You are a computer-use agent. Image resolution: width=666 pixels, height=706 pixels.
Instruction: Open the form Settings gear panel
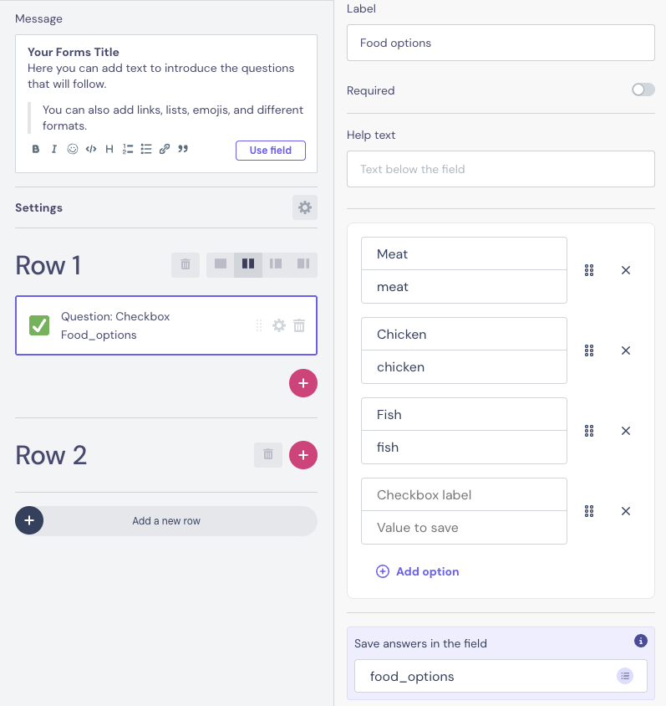(x=304, y=207)
